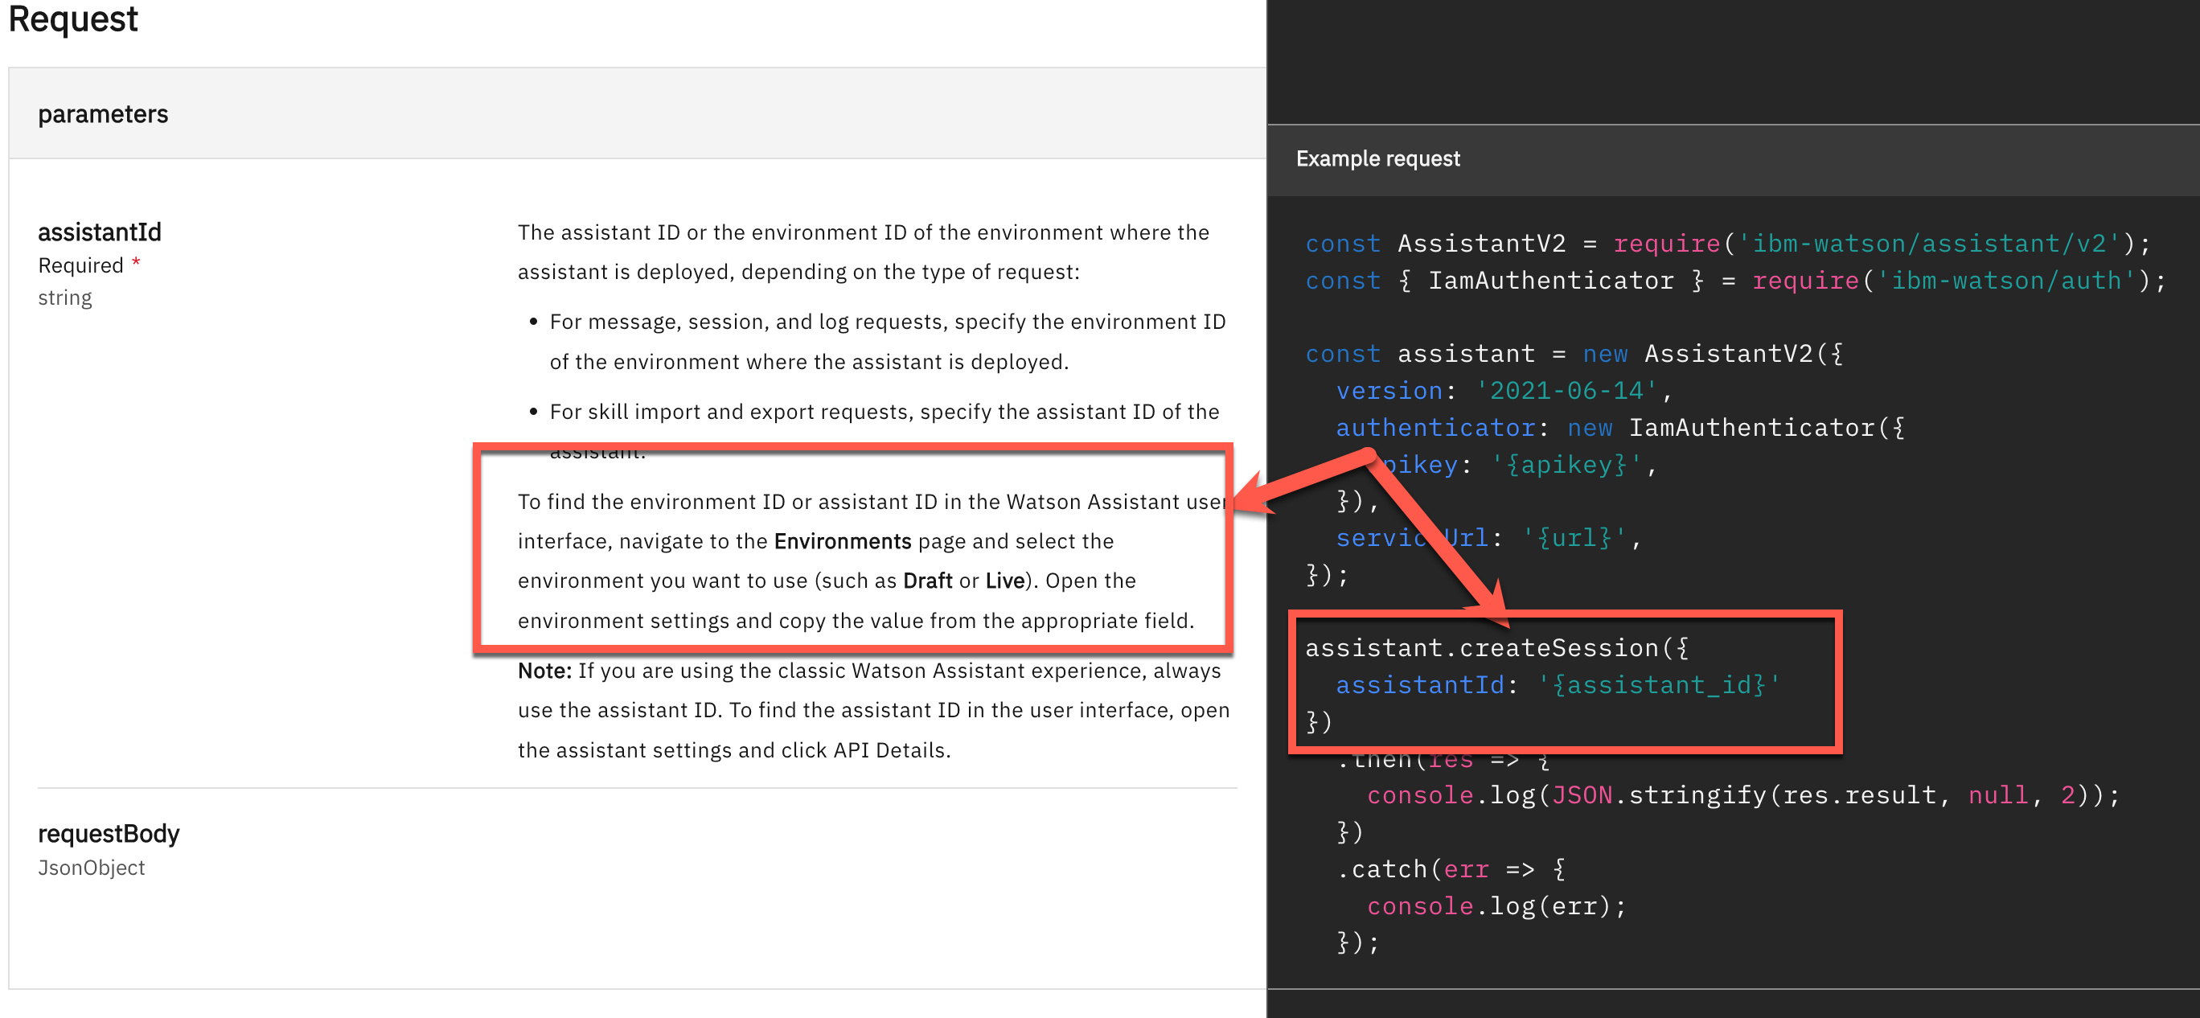Click the "'{url}'" placeholder value
The image size is (2200, 1018).
click(x=1573, y=538)
